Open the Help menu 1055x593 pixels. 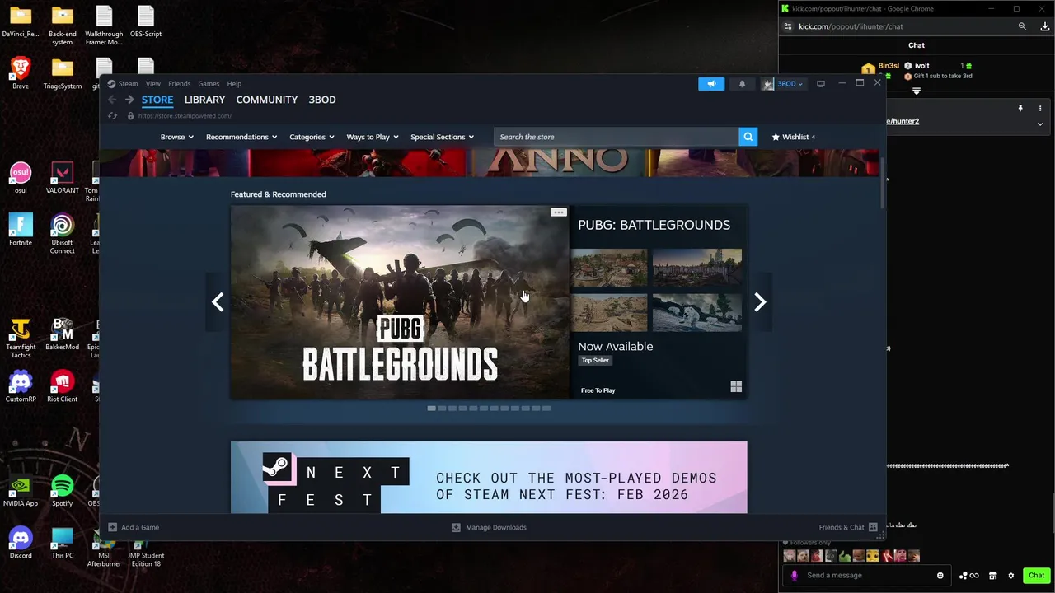pos(234,83)
